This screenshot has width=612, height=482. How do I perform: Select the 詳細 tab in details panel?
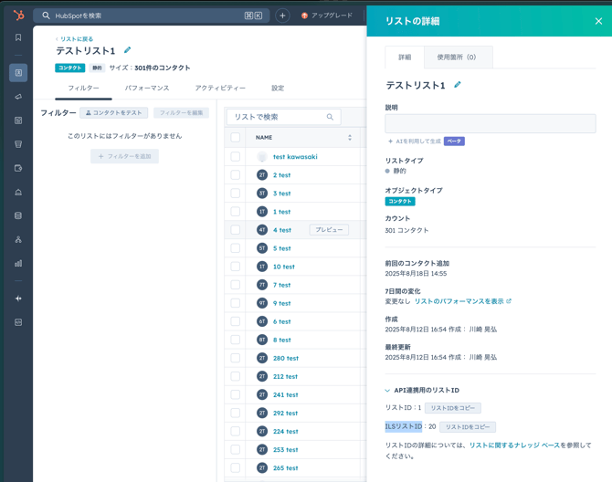tap(405, 58)
